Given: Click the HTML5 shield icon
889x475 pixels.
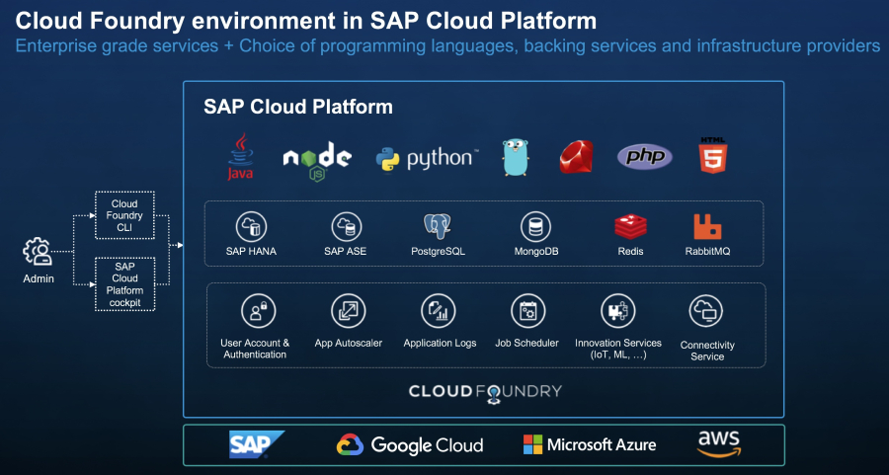Looking at the screenshot, I should pos(712,156).
